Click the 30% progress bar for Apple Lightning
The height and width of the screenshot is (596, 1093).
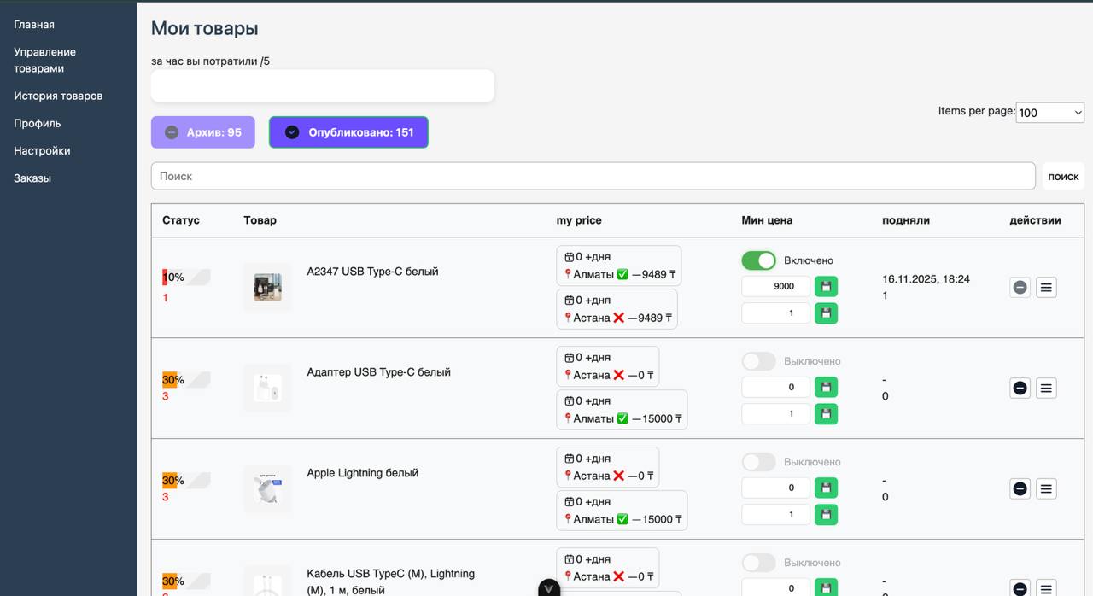(x=186, y=481)
